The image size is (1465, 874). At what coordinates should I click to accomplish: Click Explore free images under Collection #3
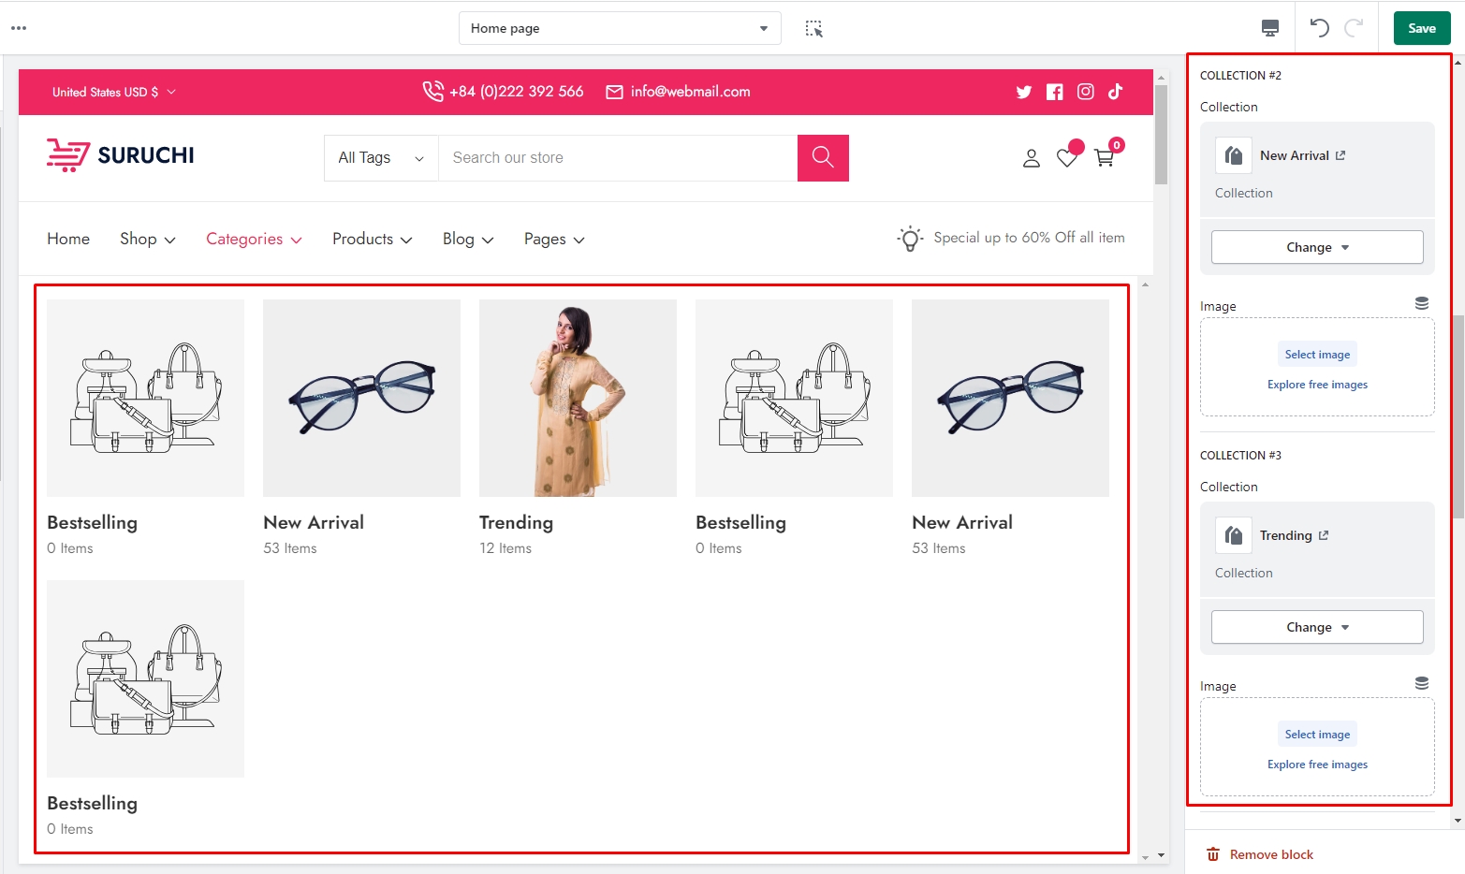[x=1316, y=765]
